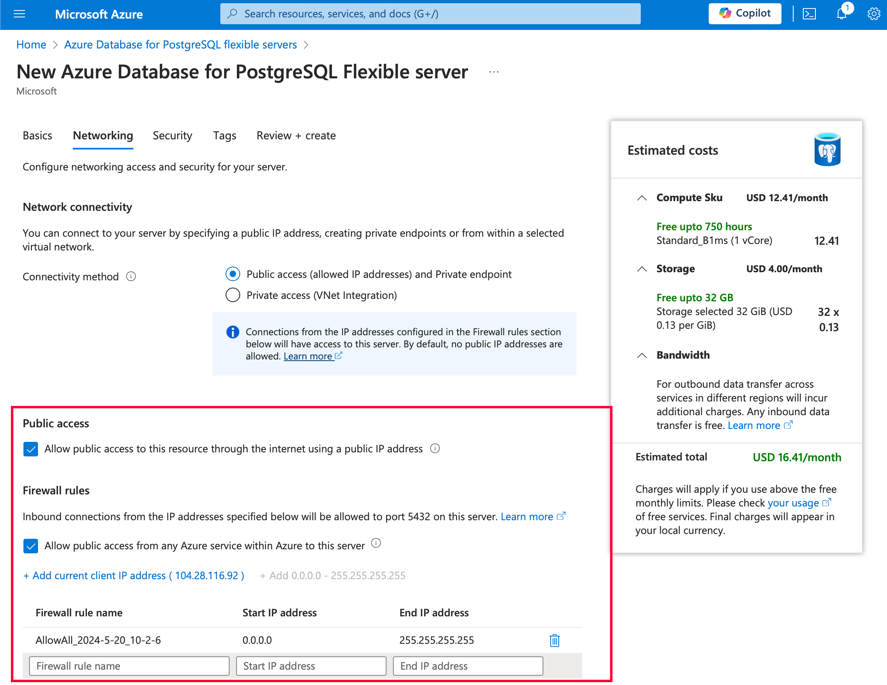The width and height of the screenshot is (887, 685).
Task: Collapse the Compute Sku cost section
Action: tap(642, 198)
